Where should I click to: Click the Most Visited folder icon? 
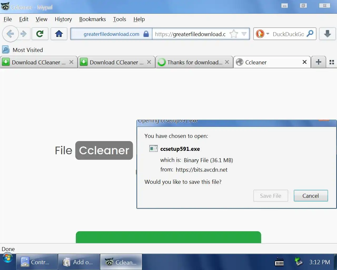pyautogui.click(x=6, y=50)
